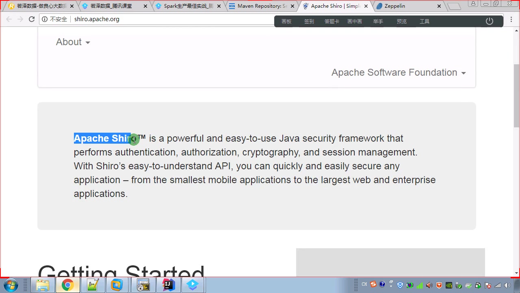520x293 pixels.
Task: Close the Zeppelin tab
Action: pos(439,6)
